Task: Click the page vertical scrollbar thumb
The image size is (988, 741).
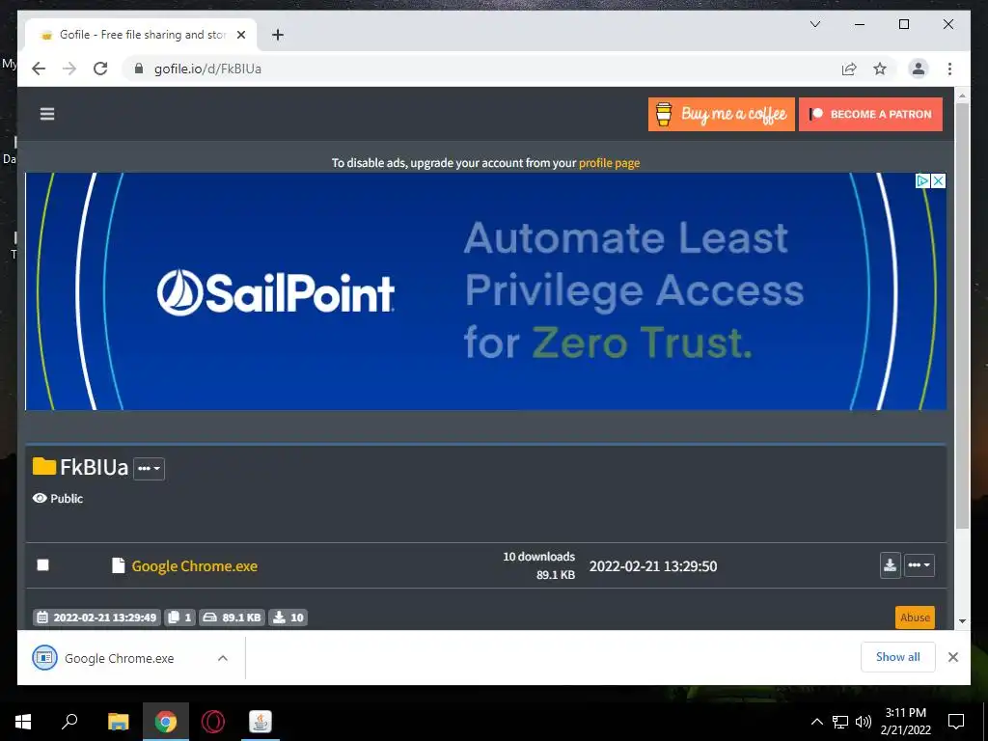Action: [962, 316]
